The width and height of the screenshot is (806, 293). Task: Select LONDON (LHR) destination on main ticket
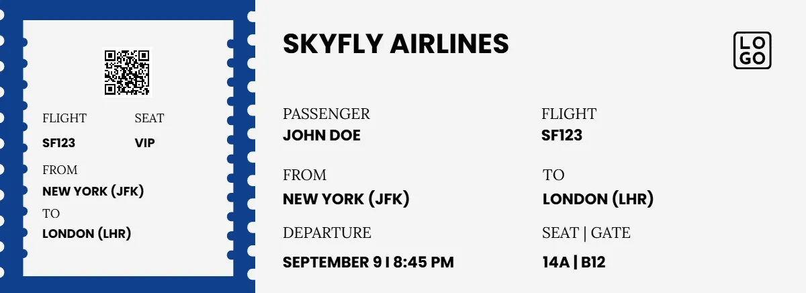598,200
